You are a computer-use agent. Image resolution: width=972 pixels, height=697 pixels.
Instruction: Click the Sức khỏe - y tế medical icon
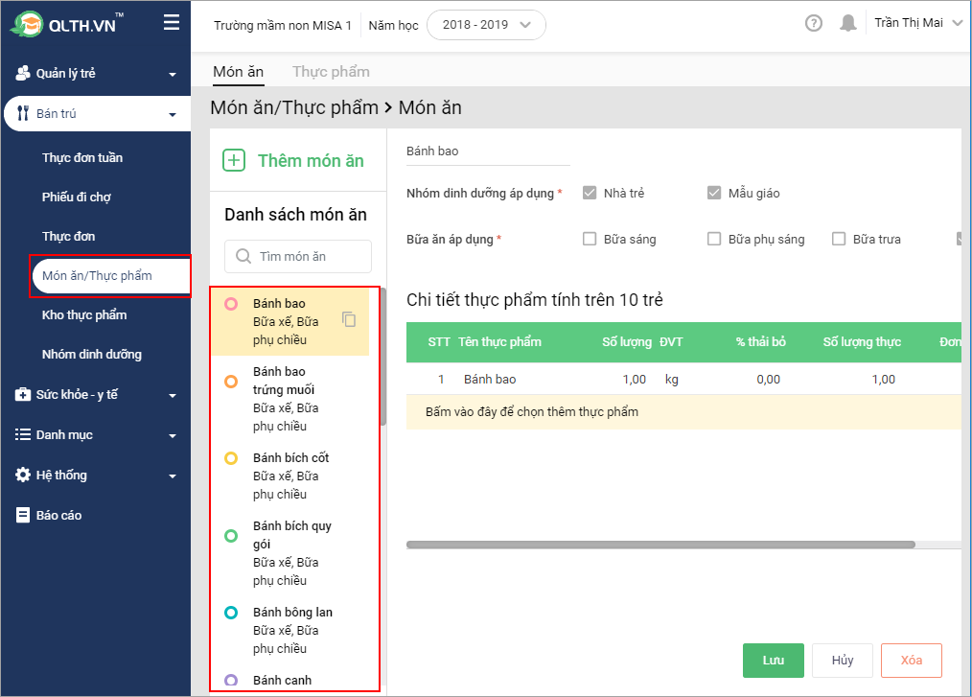(x=23, y=394)
